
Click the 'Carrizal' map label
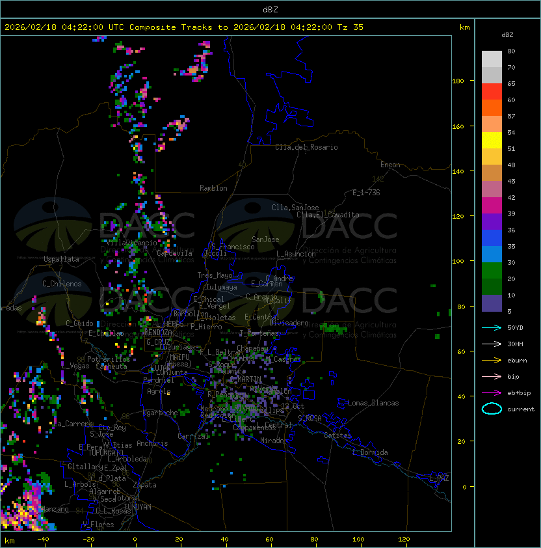pos(193,436)
